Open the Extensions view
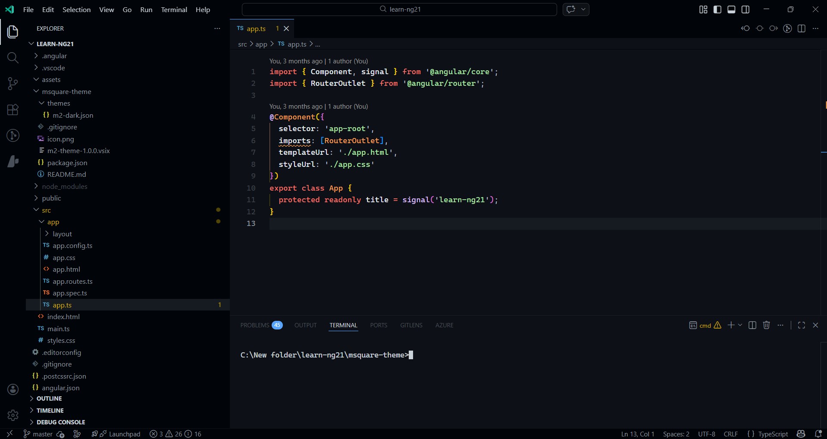827x439 pixels. (x=13, y=110)
